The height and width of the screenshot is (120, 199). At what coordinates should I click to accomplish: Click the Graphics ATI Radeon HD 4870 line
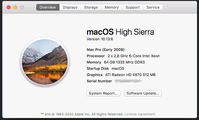pyautogui.click(x=121, y=75)
